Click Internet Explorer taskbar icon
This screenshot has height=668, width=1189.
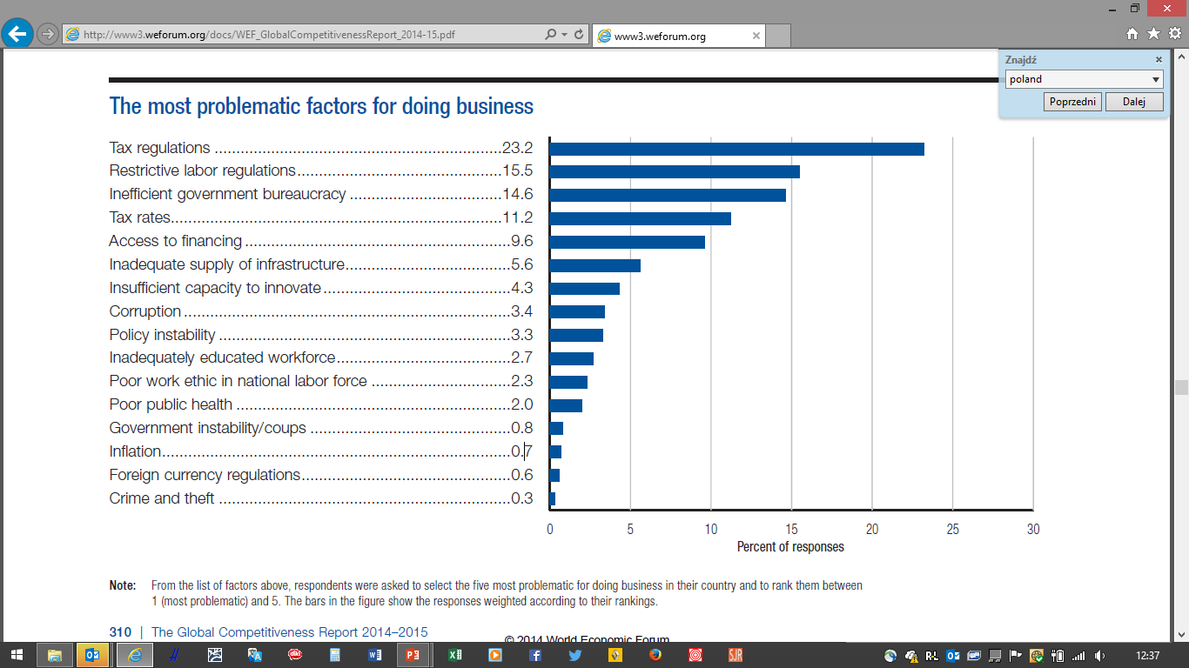tap(134, 655)
